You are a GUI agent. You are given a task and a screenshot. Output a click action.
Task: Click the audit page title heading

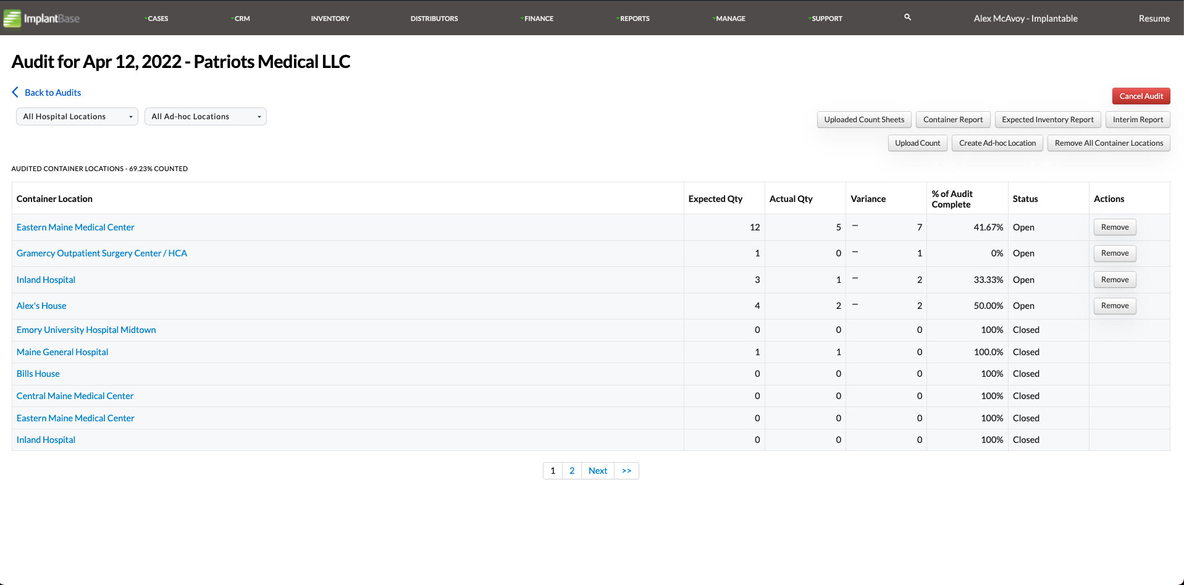pos(181,62)
